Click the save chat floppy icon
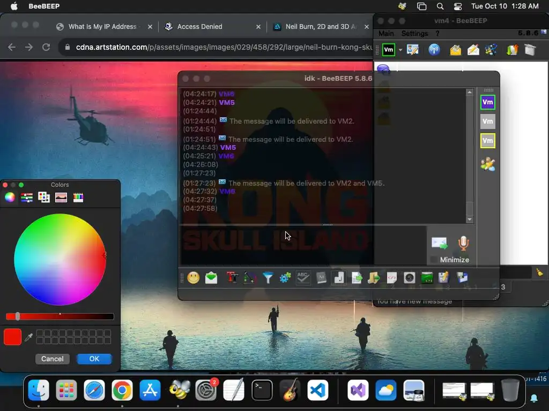Image resolution: width=549 pixels, height=411 pixels. [443, 278]
